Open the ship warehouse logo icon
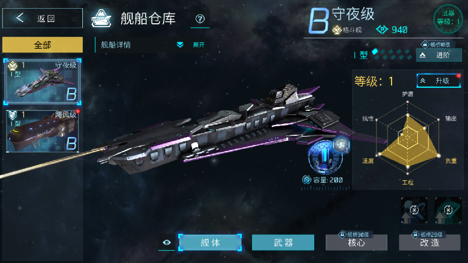The image size is (468, 263). [101, 18]
